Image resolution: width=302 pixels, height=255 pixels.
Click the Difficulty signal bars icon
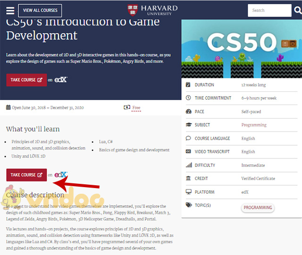pos(189,165)
